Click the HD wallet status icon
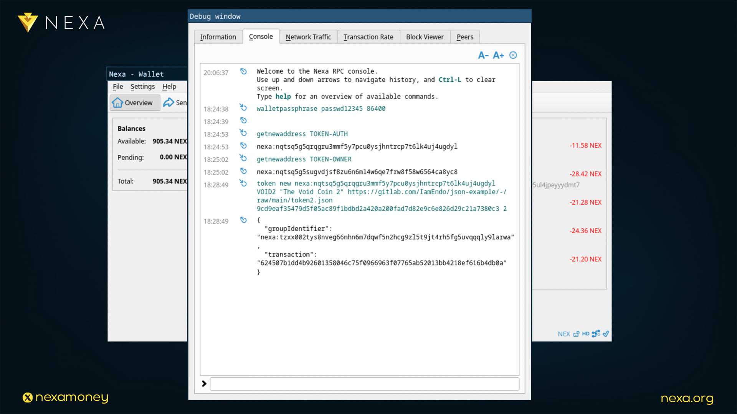 585,334
